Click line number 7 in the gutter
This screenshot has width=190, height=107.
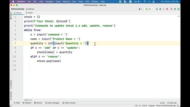(x=15, y=43)
